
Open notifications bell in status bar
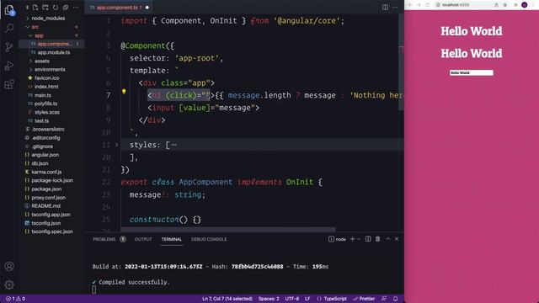(395, 299)
